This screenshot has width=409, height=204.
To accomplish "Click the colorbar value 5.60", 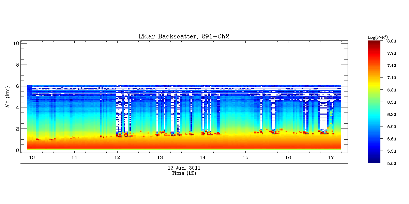I will coord(392,139).
